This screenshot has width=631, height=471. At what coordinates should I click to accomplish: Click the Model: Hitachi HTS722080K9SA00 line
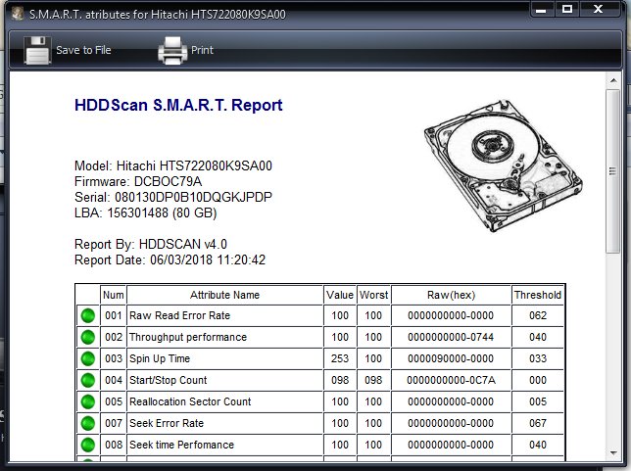(173, 165)
